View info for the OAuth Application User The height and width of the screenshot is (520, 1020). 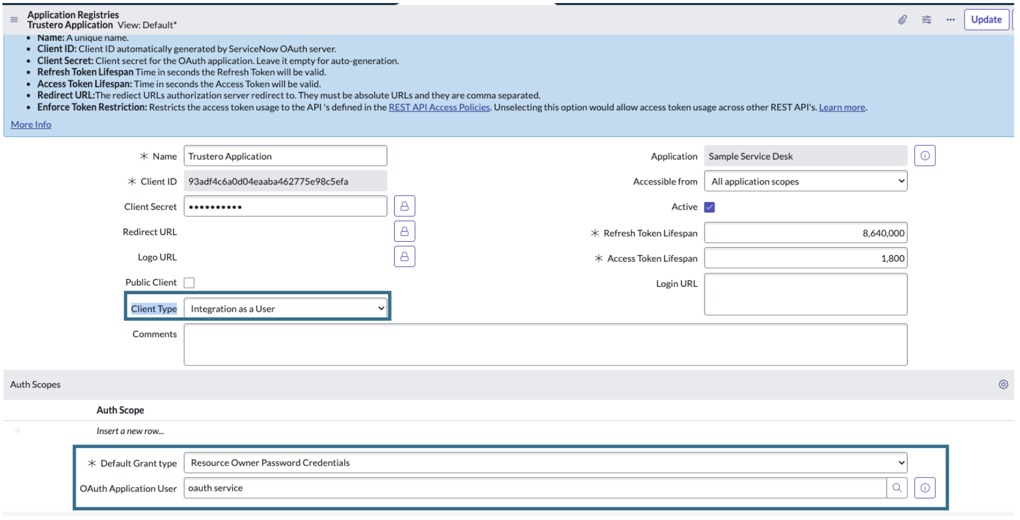925,488
